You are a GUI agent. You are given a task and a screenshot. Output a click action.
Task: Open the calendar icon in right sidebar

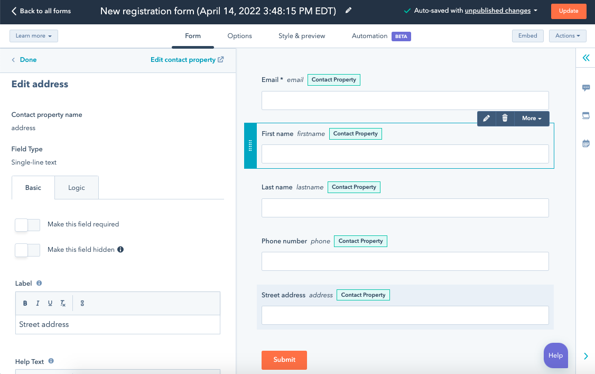[586, 143]
